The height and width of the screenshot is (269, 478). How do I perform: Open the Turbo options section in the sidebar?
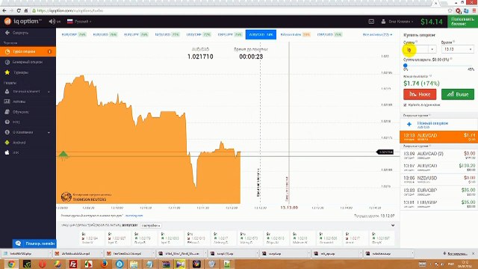click(28, 52)
